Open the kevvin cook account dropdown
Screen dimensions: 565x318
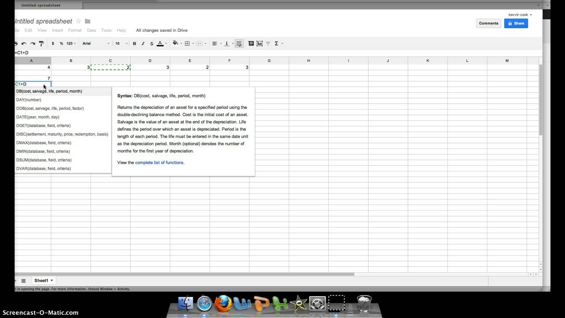point(520,15)
